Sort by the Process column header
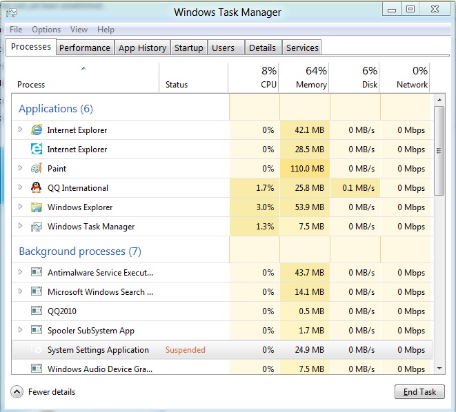456x412 pixels. [x=86, y=78]
